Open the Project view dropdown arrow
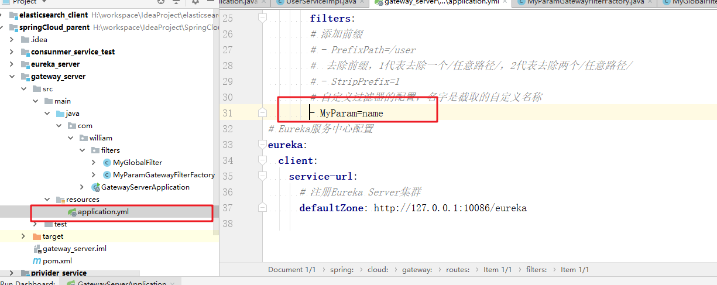The width and height of the screenshot is (717, 285). coord(43,2)
